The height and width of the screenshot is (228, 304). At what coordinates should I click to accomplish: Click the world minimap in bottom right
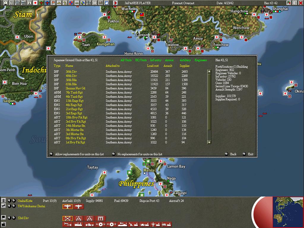click(x=288, y=212)
